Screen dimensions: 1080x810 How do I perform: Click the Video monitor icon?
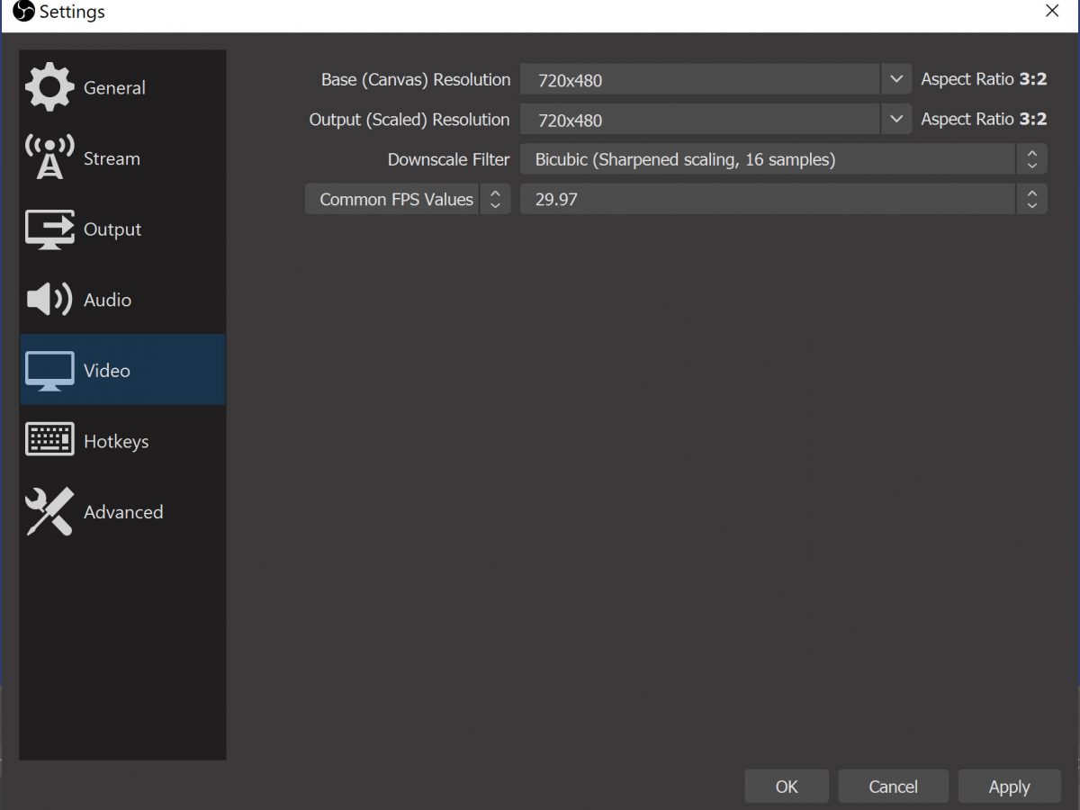(49, 370)
